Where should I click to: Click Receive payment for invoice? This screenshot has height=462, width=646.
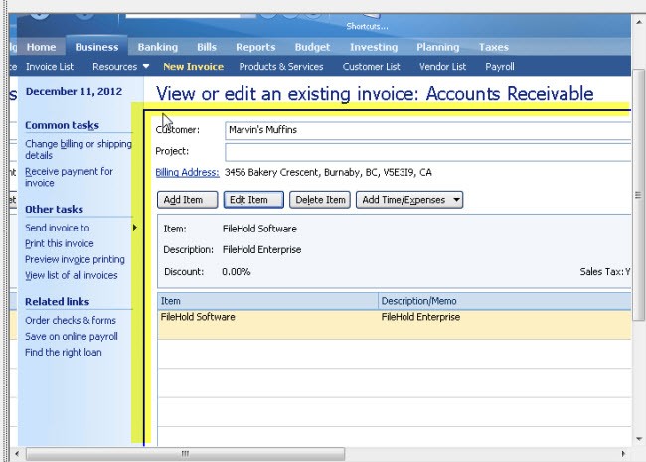click(x=69, y=177)
